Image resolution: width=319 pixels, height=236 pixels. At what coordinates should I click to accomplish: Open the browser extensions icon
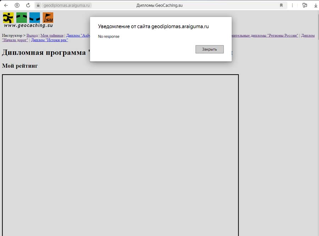click(x=304, y=5)
